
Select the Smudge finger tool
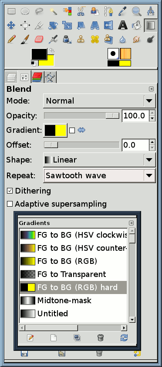tap(136, 39)
